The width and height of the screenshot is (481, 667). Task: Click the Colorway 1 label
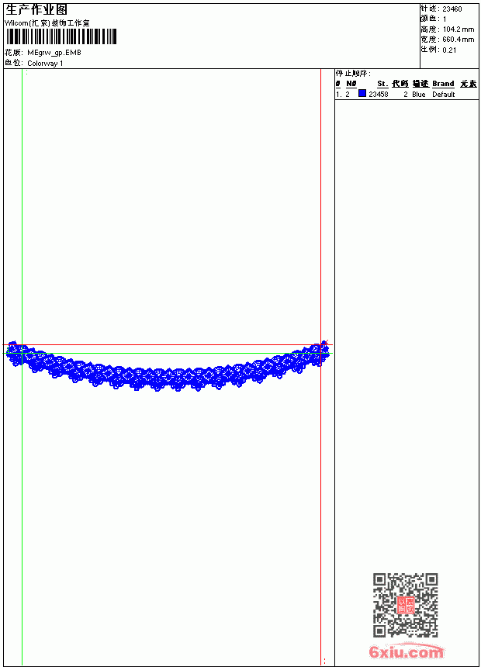pyautogui.click(x=45, y=64)
